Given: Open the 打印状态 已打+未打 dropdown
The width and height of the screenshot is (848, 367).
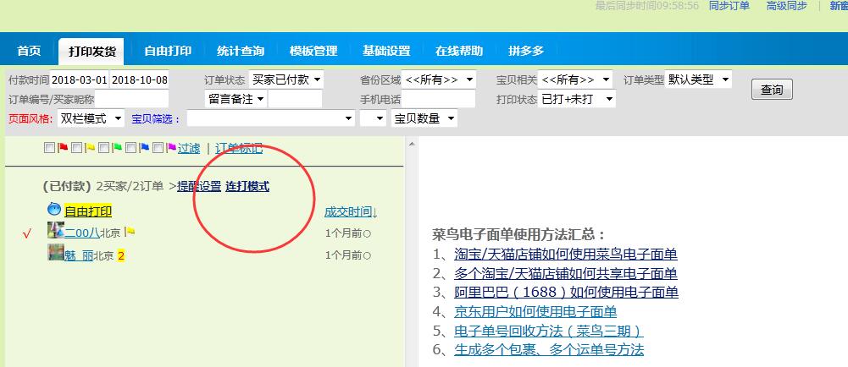Looking at the screenshot, I should [x=576, y=99].
